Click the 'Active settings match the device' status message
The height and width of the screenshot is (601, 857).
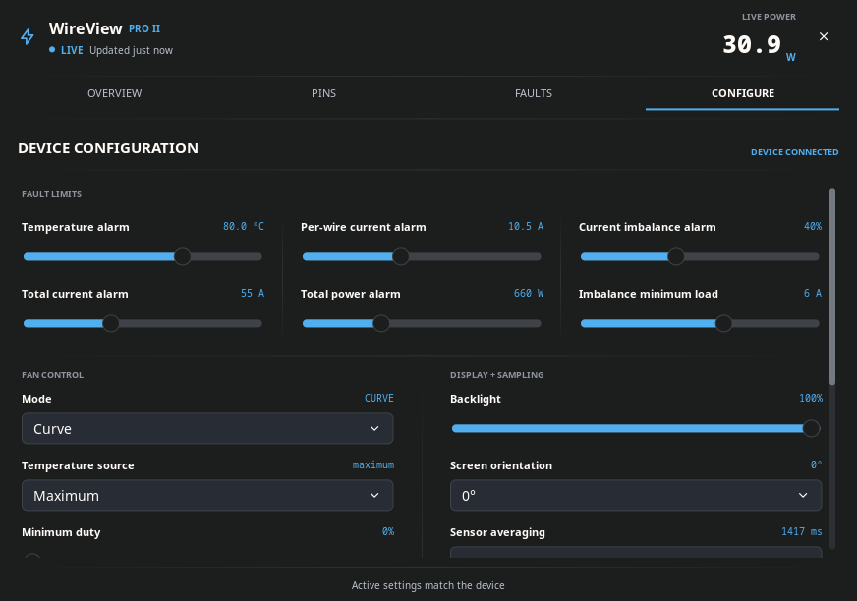tap(428, 585)
